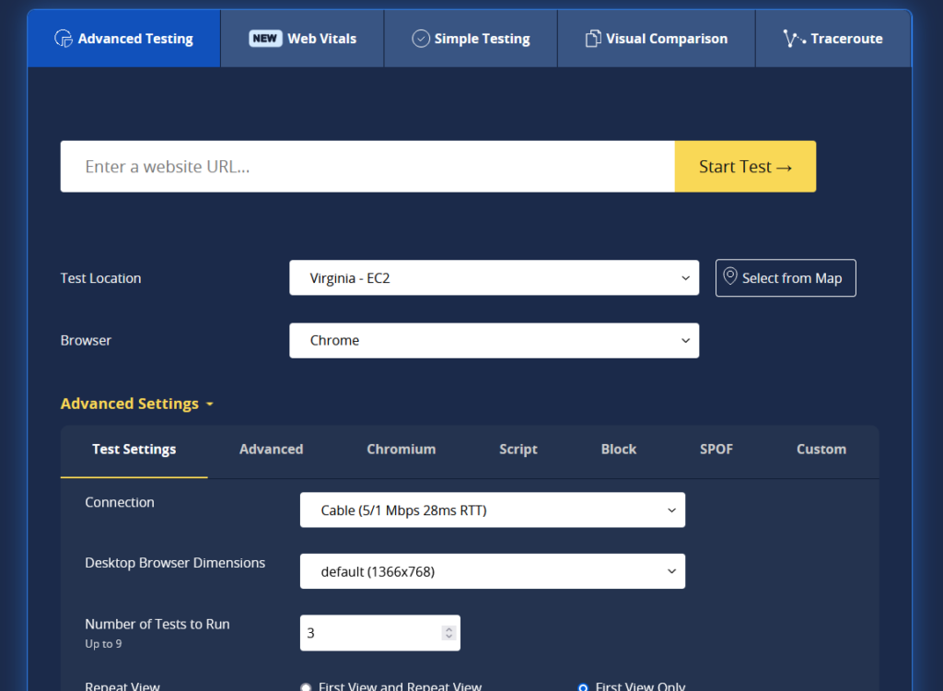
Task: Click the Traceroute path icon
Action: point(793,39)
